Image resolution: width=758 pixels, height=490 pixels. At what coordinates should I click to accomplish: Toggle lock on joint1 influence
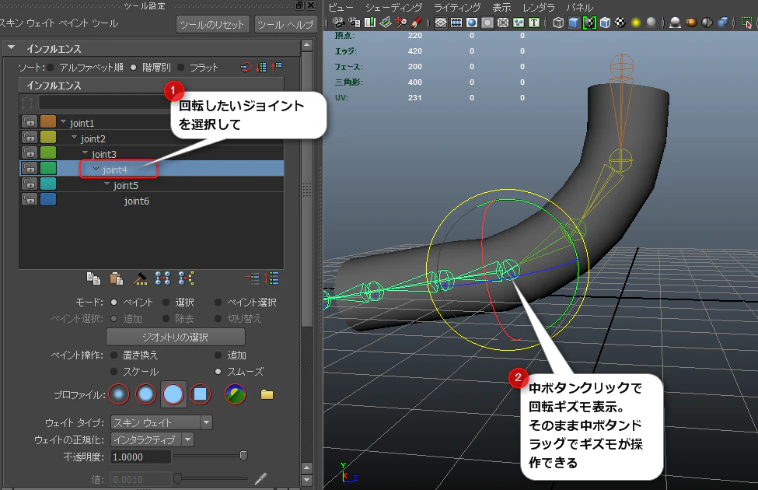coord(30,121)
